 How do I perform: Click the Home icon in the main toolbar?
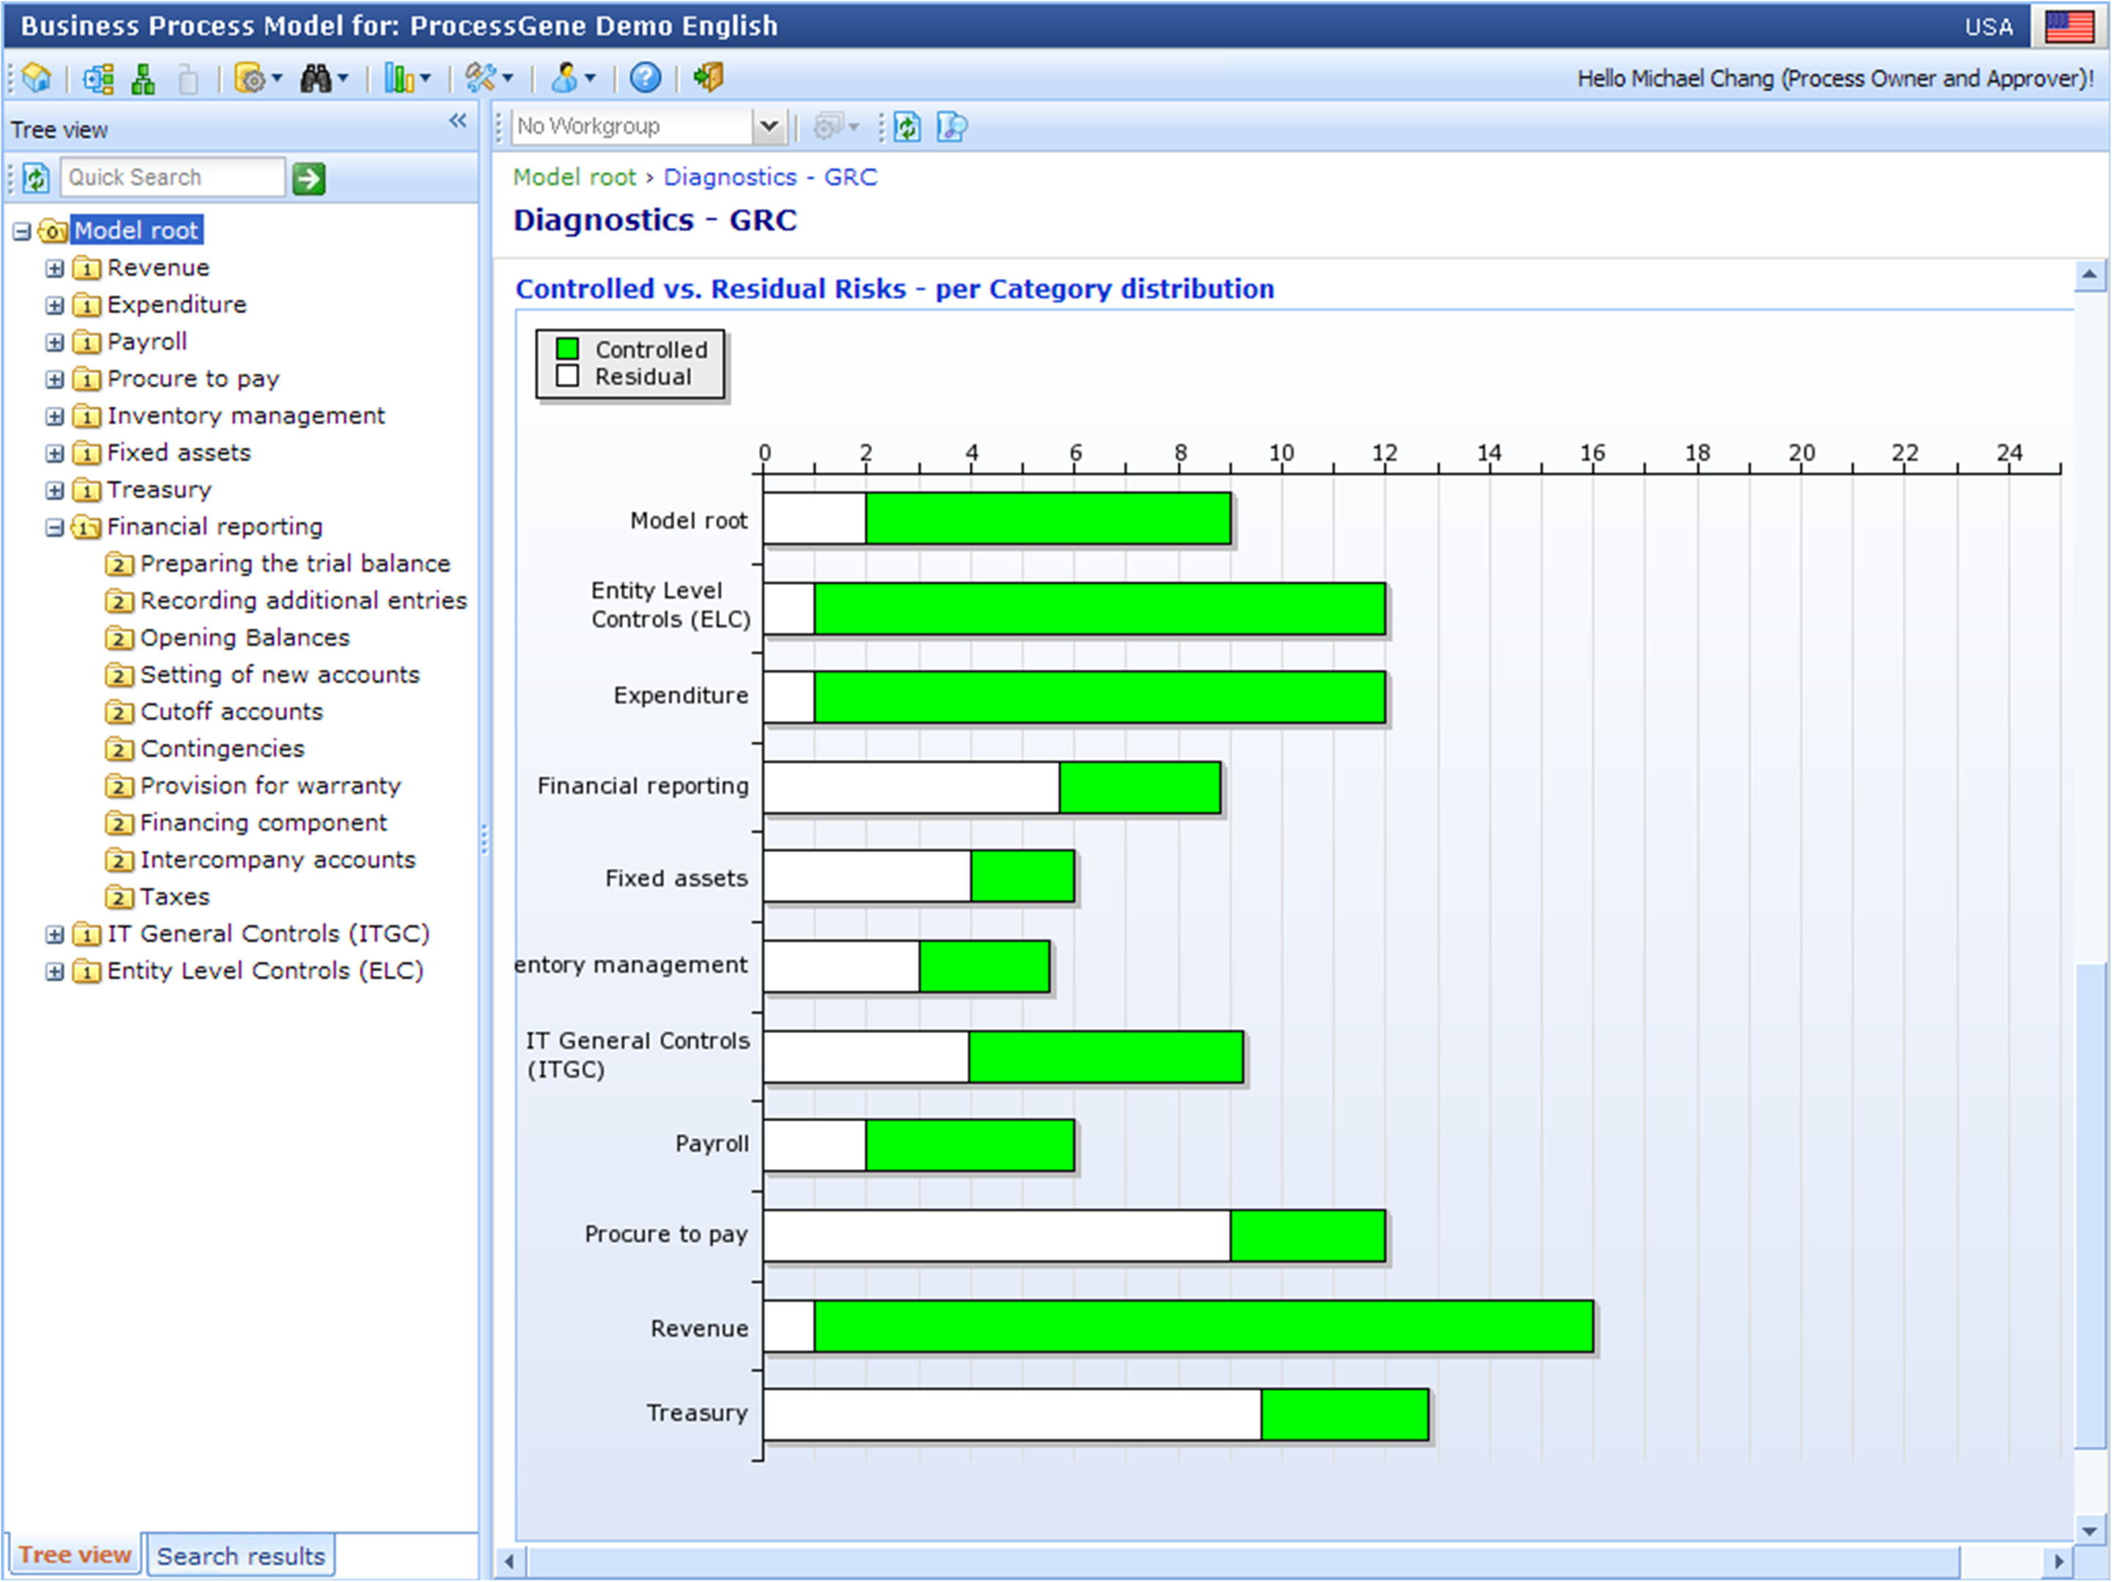35,78
